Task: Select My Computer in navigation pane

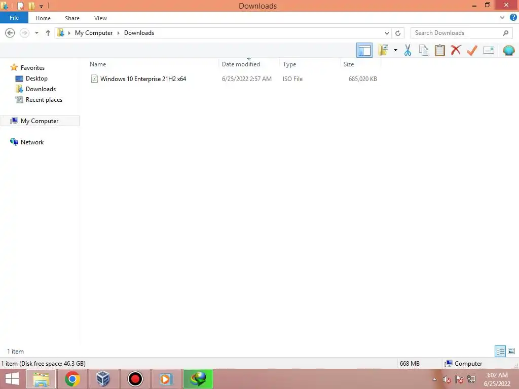Action: point(40,121)
